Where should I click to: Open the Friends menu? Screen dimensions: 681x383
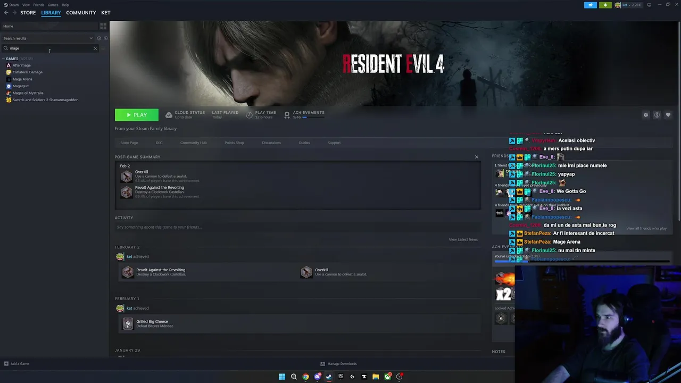pyautogui.click(x=38, y=5)
